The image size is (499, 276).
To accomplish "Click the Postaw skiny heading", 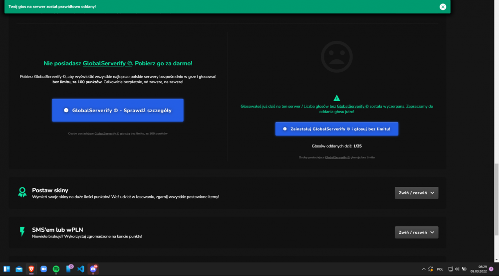I will click(50, 190).
